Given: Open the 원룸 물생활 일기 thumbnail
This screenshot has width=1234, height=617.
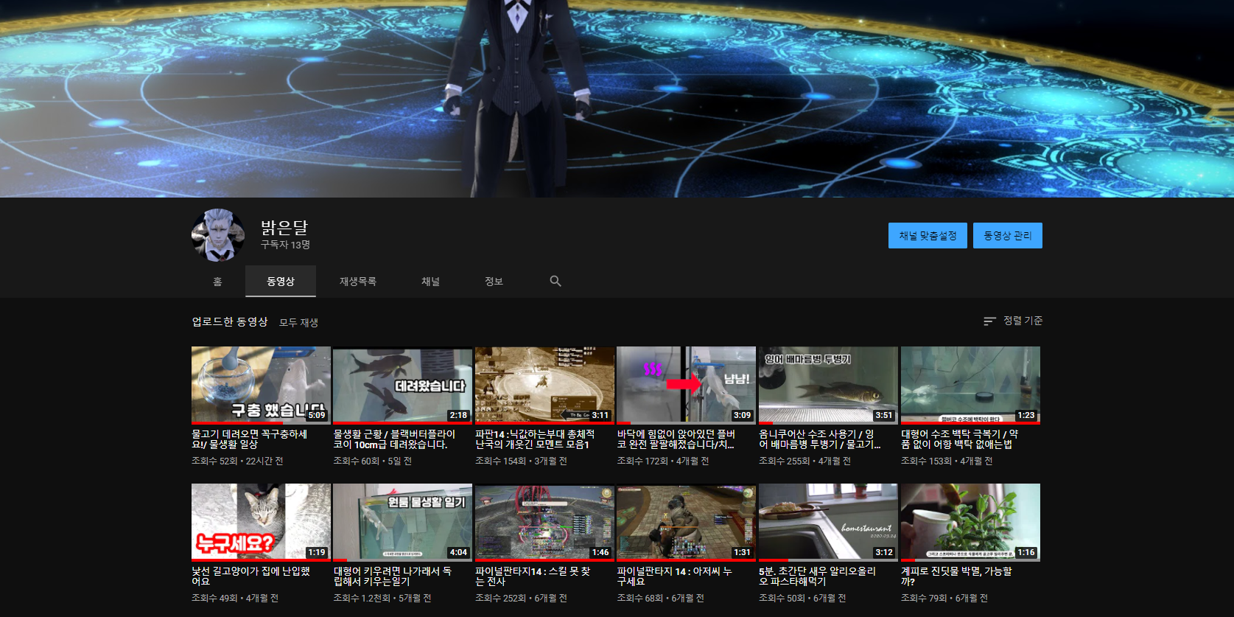Looking at the screenshot, I should 402,523.
